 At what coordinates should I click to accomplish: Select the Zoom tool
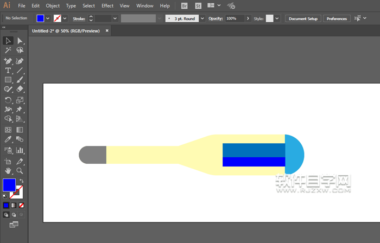tap(20, 171)
